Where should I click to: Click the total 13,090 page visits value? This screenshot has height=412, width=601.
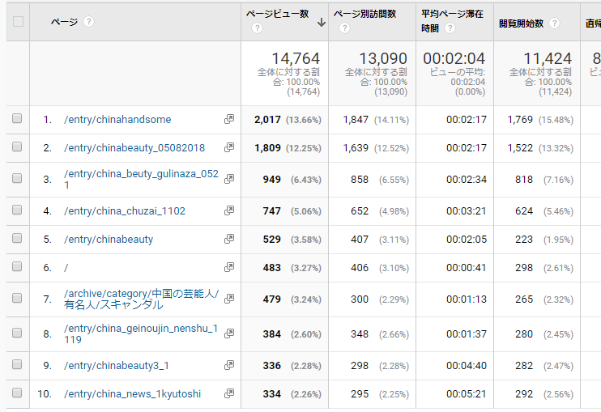pyautogui.click(x=383, y=58)
